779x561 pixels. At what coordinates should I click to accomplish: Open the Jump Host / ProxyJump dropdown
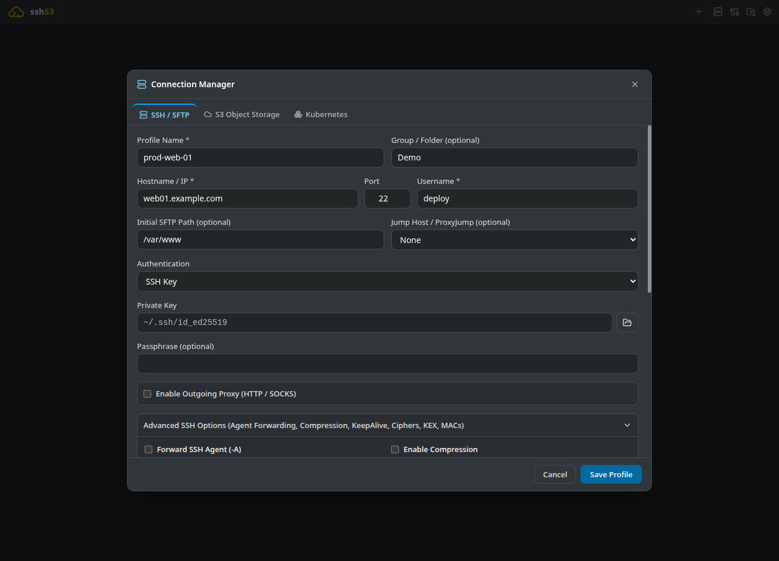(515, 240)
